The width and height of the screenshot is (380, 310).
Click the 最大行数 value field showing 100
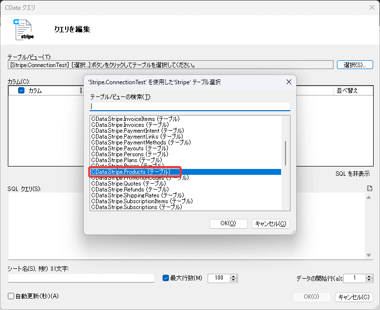219,278
